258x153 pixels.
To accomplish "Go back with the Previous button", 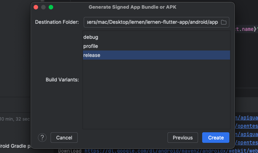I will click(x=183, y=138).
